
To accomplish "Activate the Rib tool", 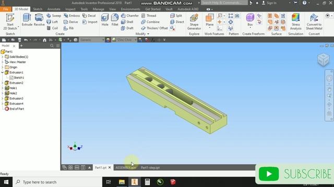I will pyautogui.click(x=68, y=28).
